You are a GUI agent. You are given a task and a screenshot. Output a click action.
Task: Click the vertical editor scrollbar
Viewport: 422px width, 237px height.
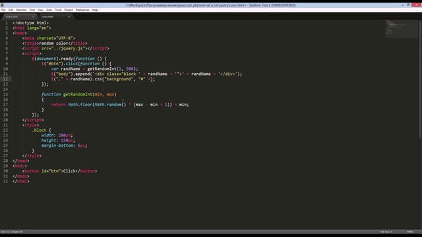click(420, 79)
